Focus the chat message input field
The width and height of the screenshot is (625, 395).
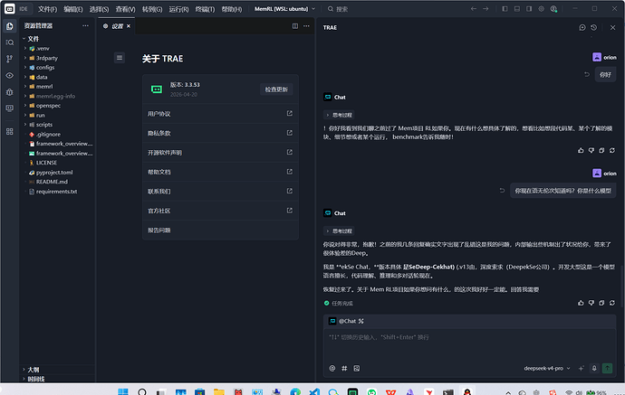tap(469, 343)
